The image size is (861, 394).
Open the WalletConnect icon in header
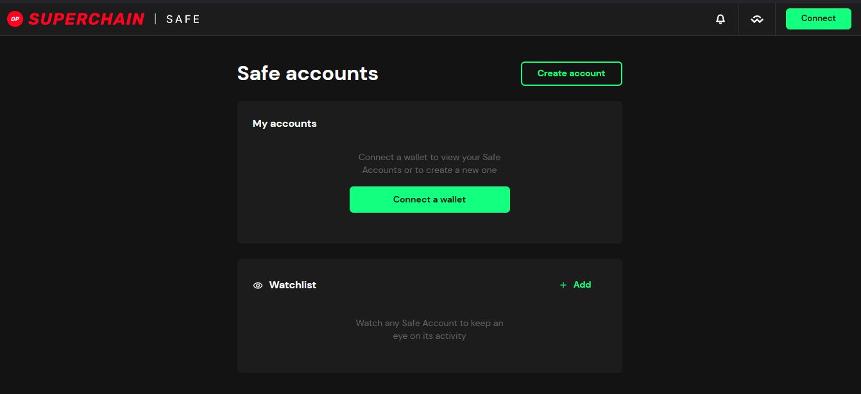(757, 19)
